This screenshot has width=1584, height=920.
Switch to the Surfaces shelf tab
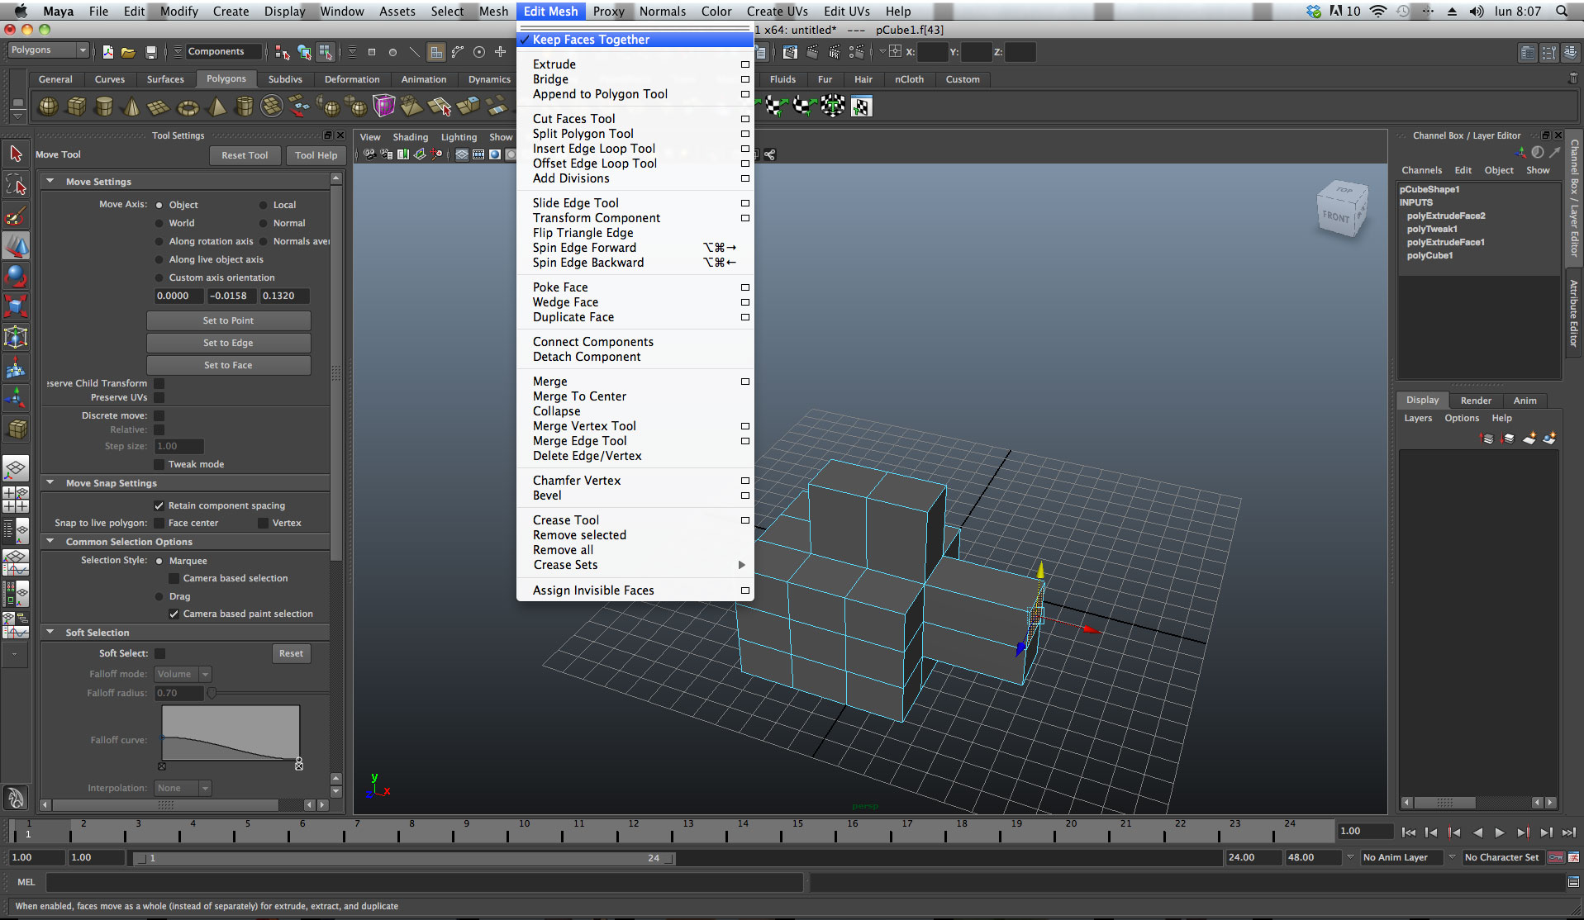(165, 79)
